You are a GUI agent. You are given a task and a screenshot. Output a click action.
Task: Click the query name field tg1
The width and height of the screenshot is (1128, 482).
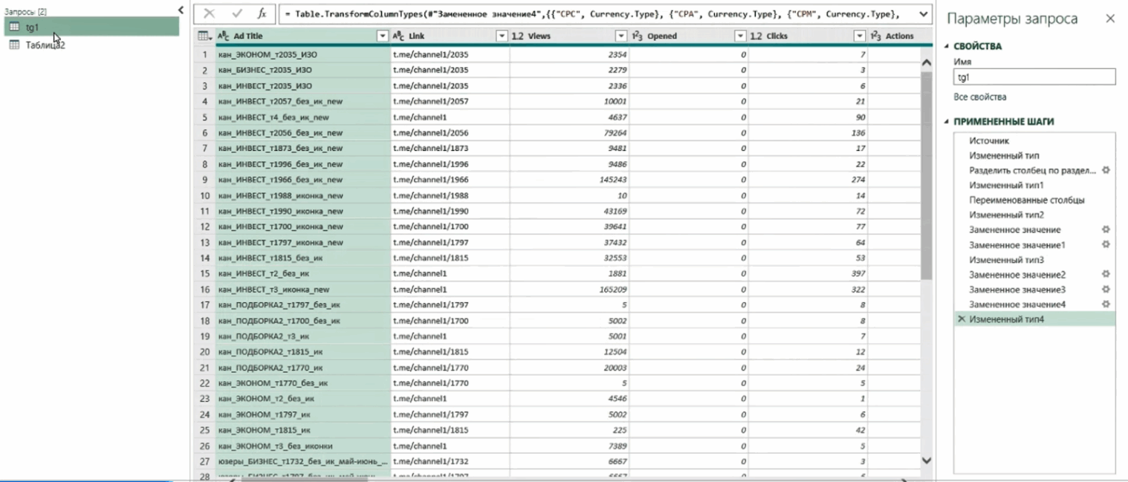coord(1034,76)
